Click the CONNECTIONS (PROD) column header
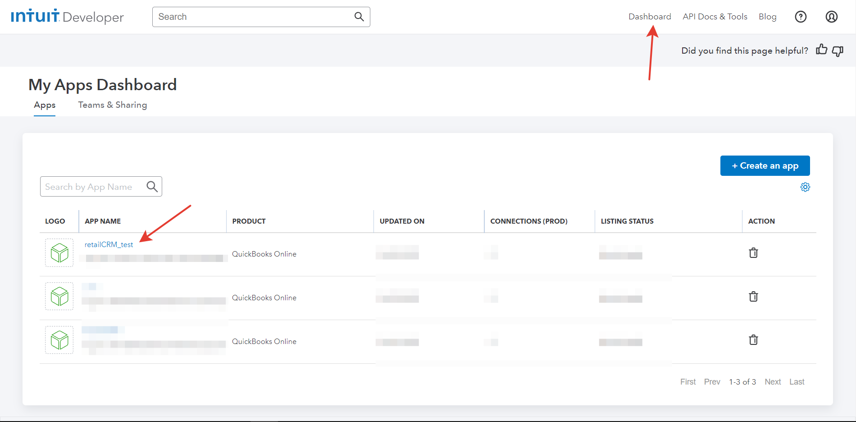 pos(529,221)
